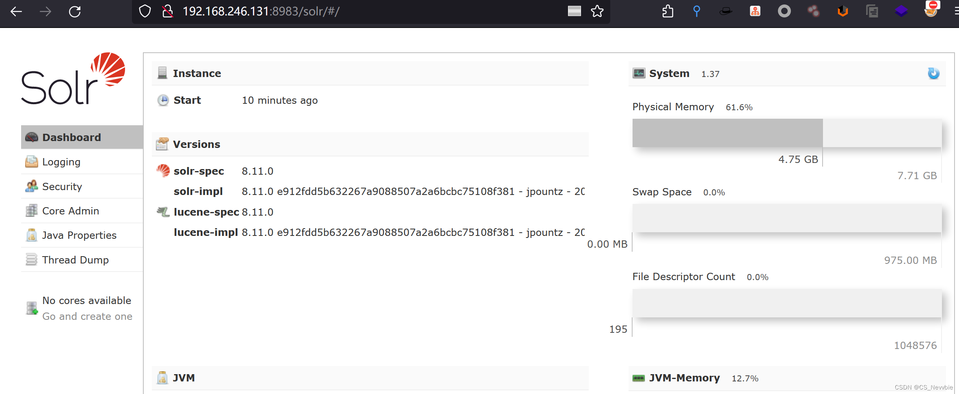Open the shield tracking protection icon
The height and width of the screenshot is (394, 959).
pyautogui.click(x=145, y=11)
